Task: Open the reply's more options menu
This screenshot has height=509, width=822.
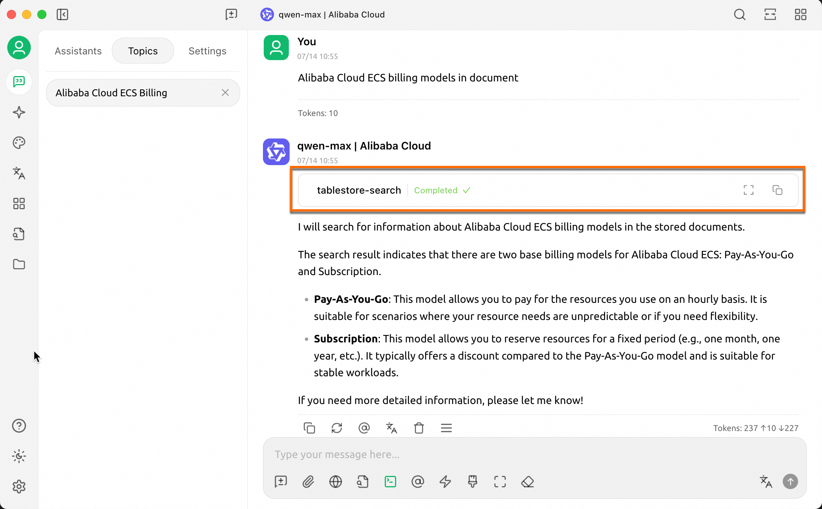Action: coord(446,428)
